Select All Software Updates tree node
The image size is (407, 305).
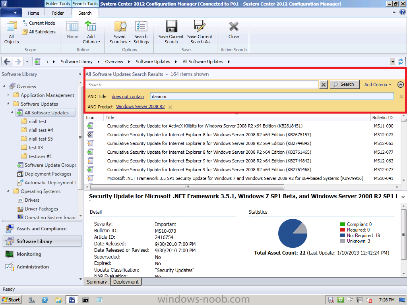click(46, 112)
